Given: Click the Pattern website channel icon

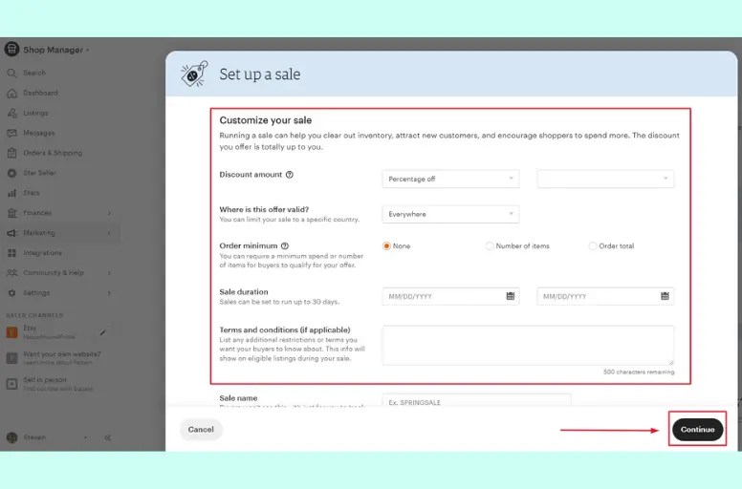Looking at the screenshot, I should tap(11, 358).
